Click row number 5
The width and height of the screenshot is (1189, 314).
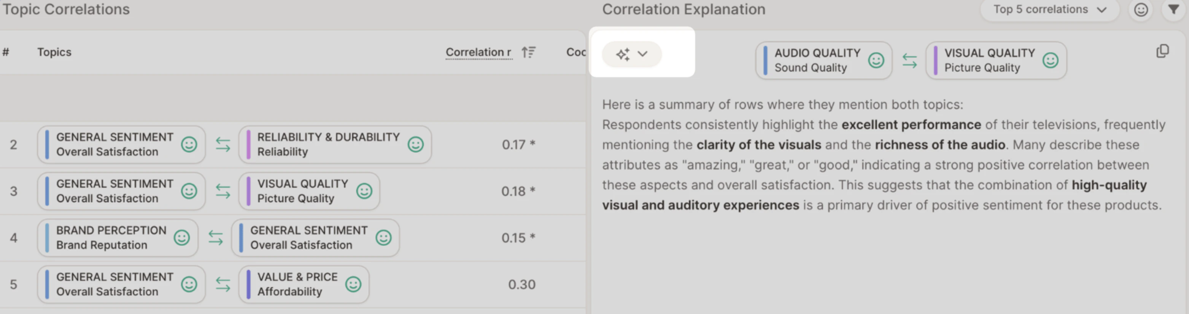[x=13, y=284]
